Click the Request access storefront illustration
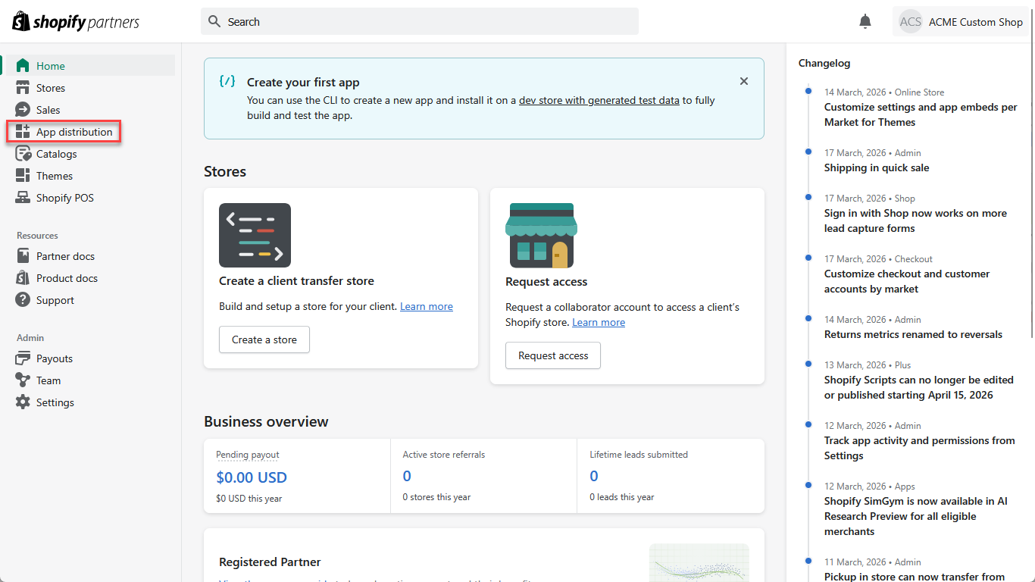Screen dimensions: 1035x582 541,235
